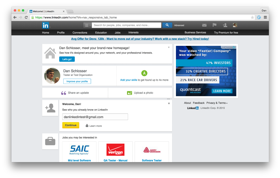Open a new browser tab
280x178 pixels.
click(x=70, y=11)
